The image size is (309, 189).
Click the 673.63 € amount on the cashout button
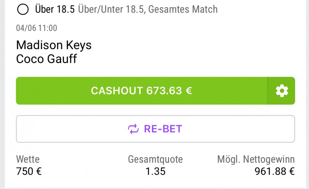(169, 91)
